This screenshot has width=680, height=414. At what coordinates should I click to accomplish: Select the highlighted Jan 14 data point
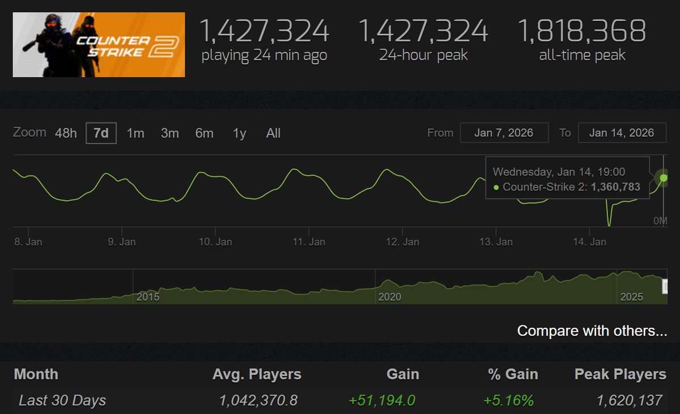click(x=663, y=178)
